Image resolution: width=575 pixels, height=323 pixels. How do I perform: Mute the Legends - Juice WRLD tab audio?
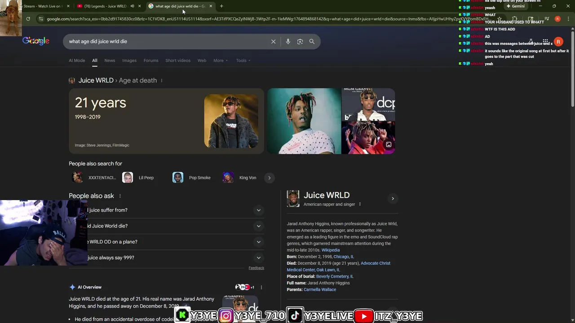click(x=132, y=6)
